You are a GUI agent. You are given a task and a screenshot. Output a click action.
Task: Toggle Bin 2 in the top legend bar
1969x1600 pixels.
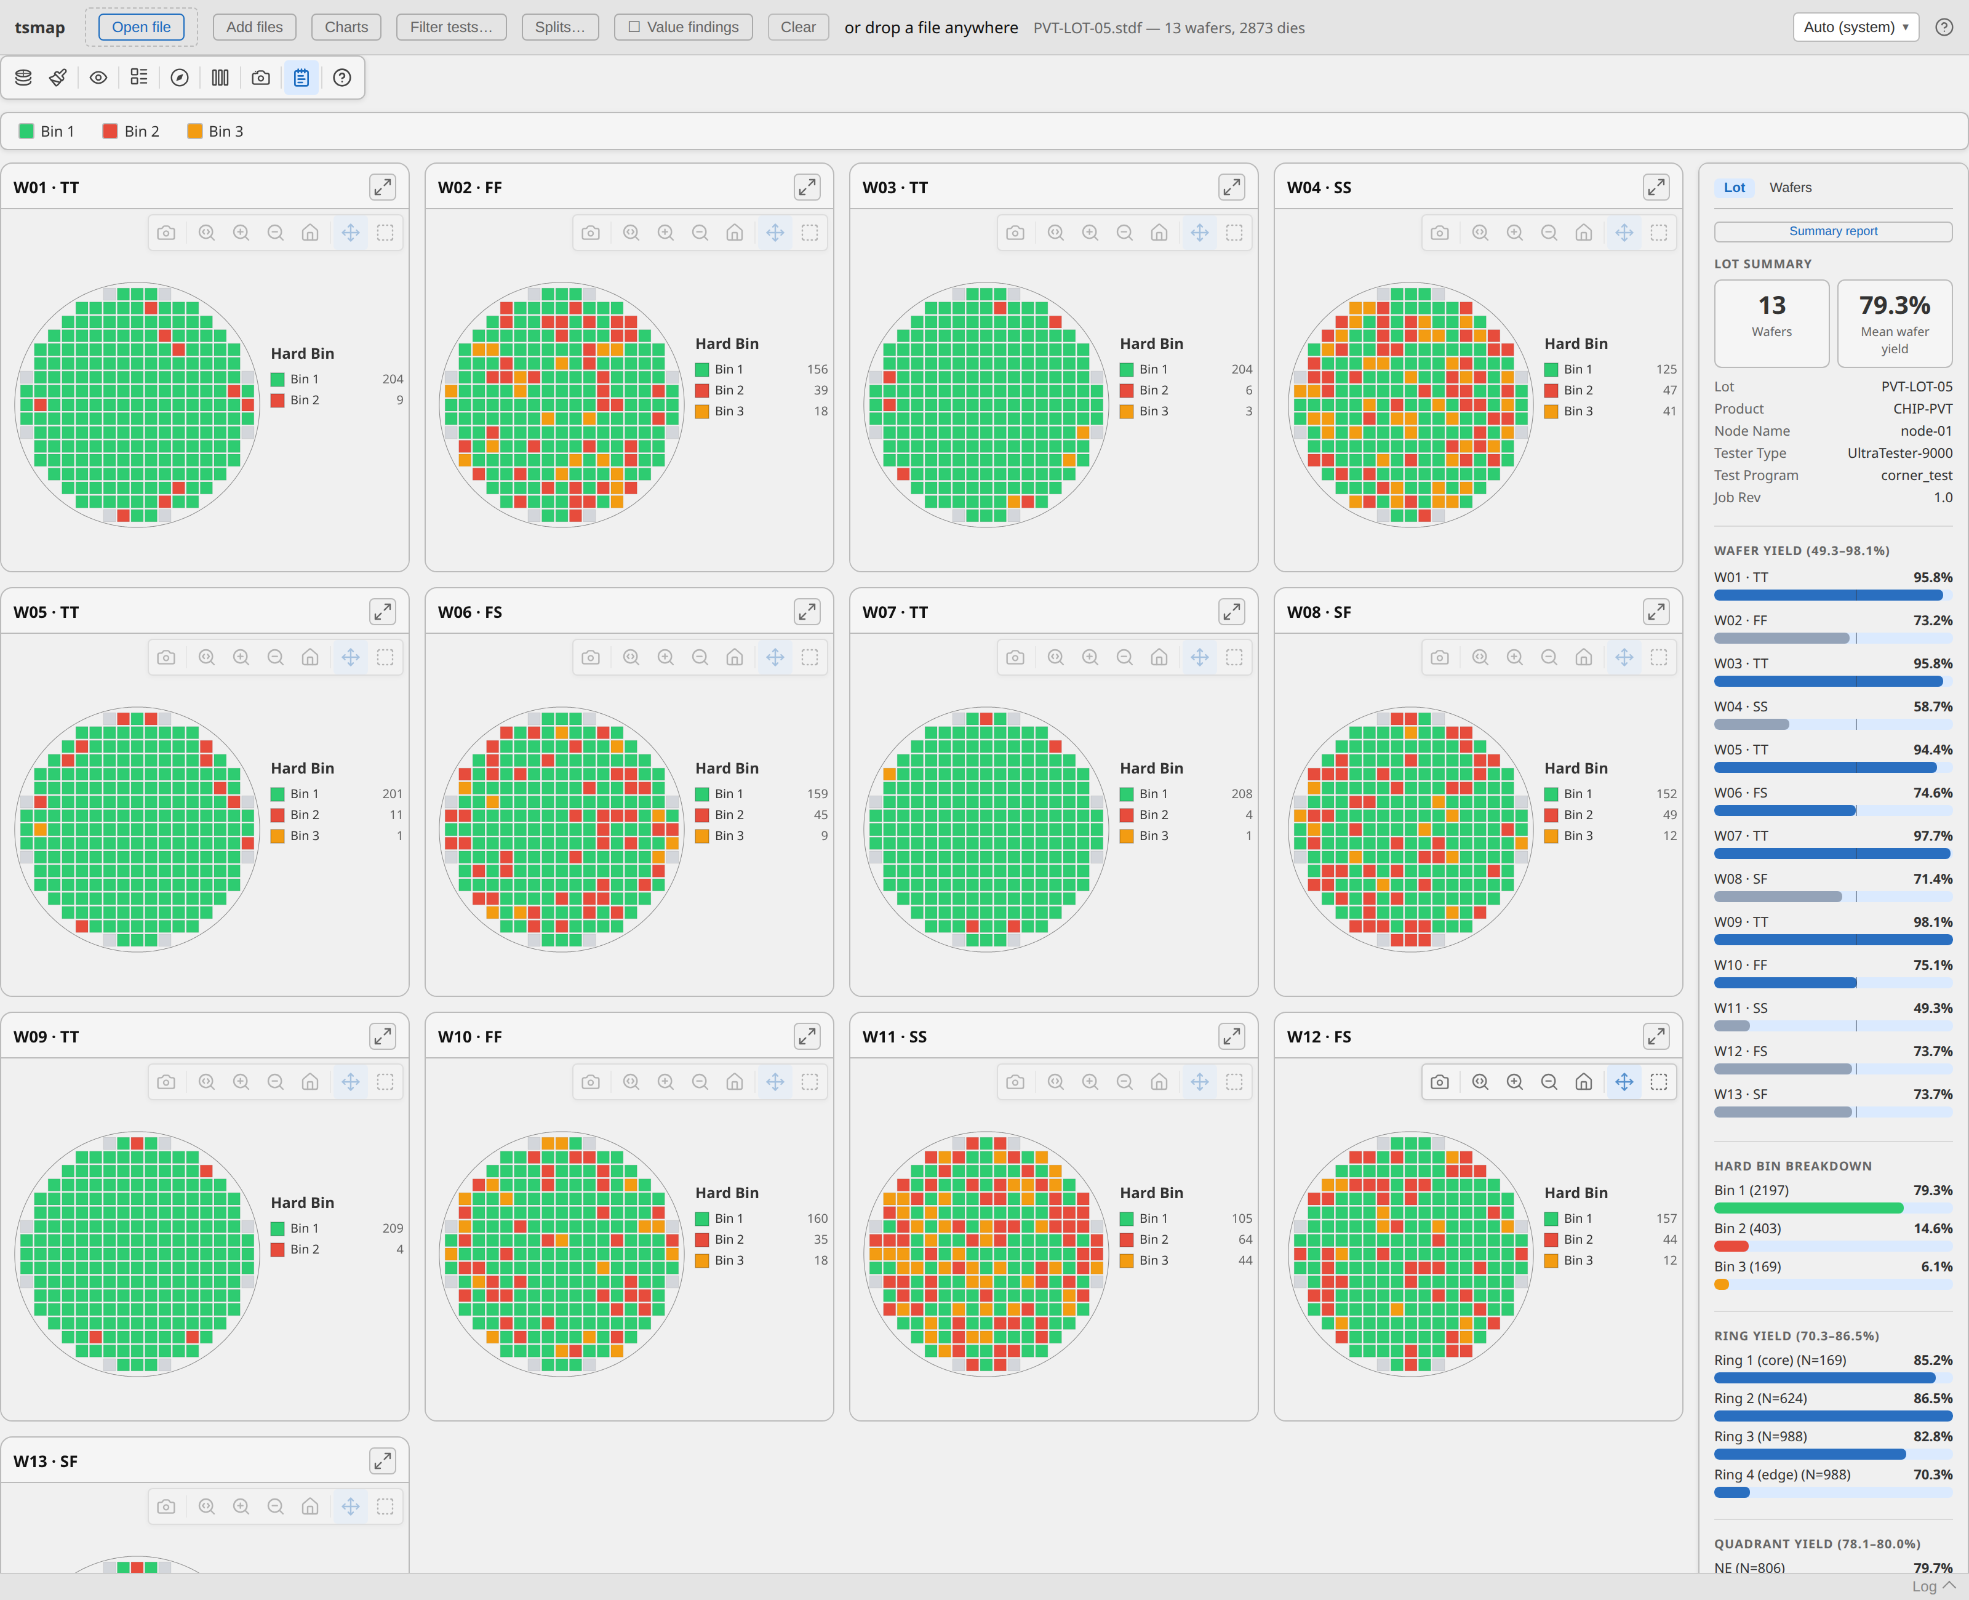[131, 131]
